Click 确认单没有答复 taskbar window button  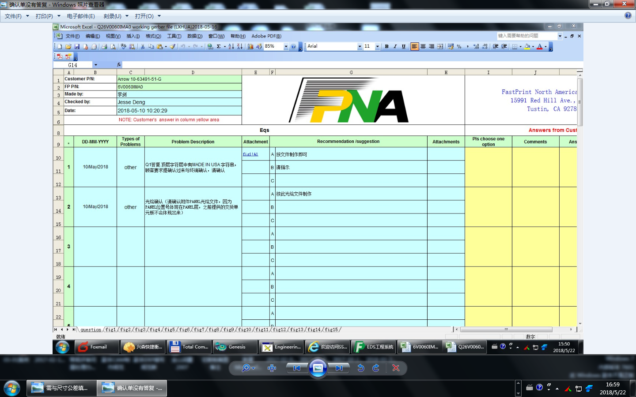tap(132, 388)
